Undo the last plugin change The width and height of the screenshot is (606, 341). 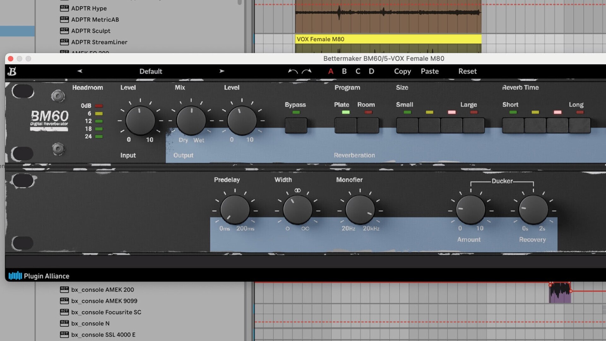coord(293,71)
